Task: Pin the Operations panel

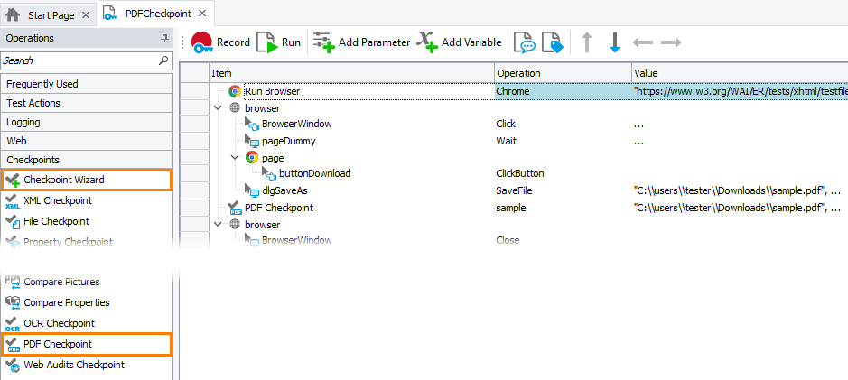Action: (x=164, y=39)
